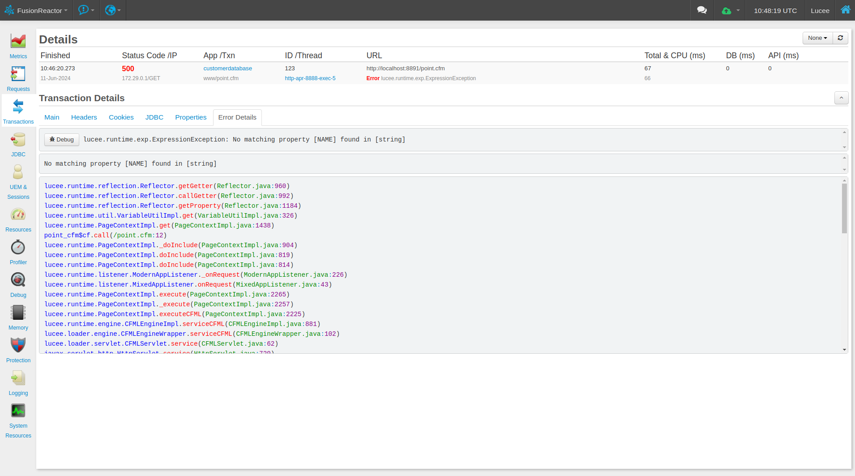Switch to the Cookies tab
The image size is (855, 476).
point(121,117)
